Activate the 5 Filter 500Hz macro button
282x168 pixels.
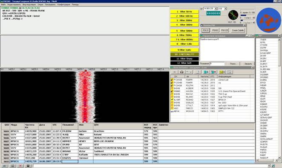184,31
